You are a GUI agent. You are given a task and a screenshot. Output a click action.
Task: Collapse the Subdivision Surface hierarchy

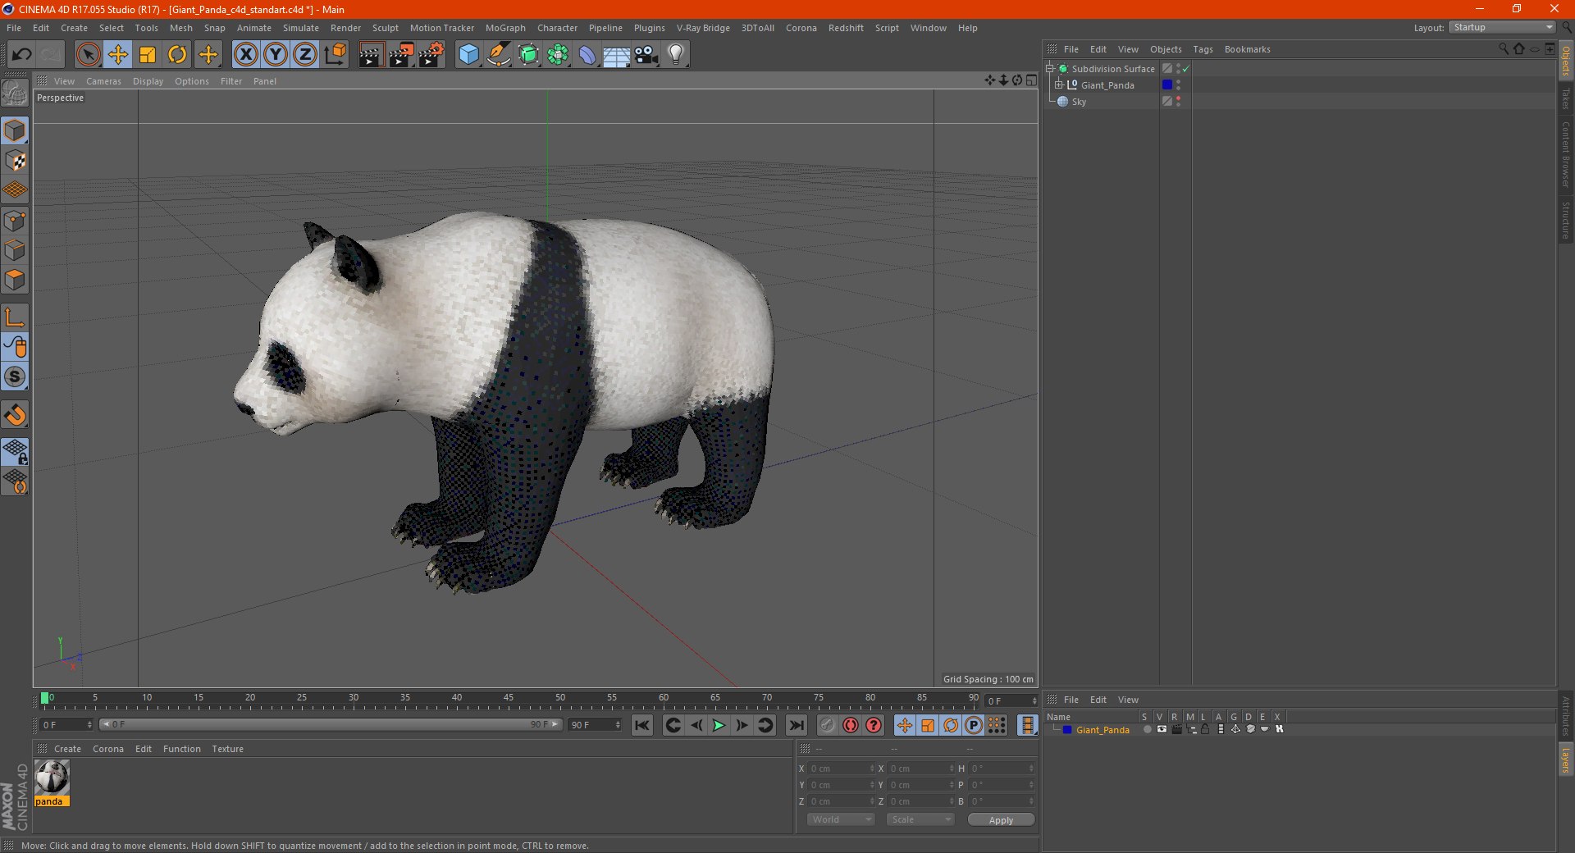click(x=1050, y=69)
